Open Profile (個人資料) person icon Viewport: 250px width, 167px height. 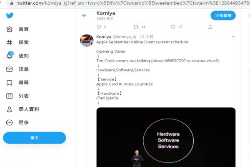tap(10, 109)
